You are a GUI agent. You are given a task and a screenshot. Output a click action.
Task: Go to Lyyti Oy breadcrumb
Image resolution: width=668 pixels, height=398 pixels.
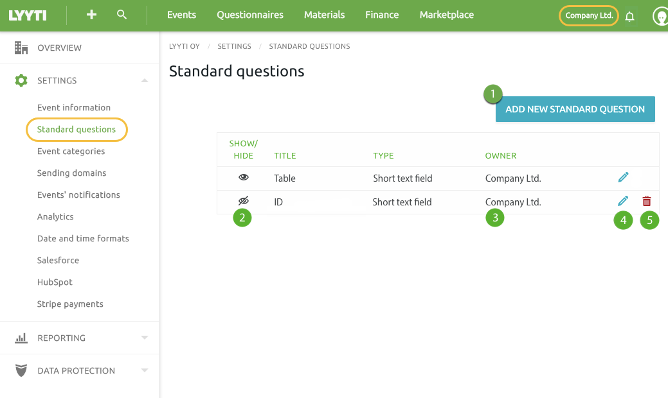[x=185, y=46]
